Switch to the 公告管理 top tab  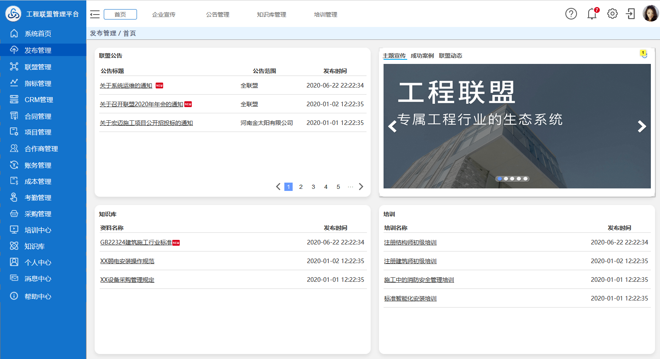218,15
